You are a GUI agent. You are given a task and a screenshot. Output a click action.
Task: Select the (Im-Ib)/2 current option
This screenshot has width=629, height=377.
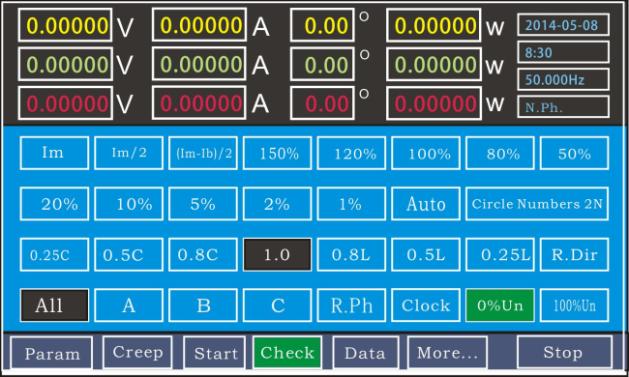203,153
